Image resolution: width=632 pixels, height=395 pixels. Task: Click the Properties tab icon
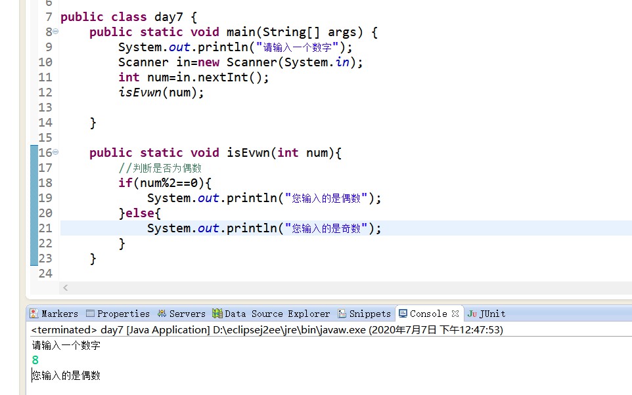(90, 314)
